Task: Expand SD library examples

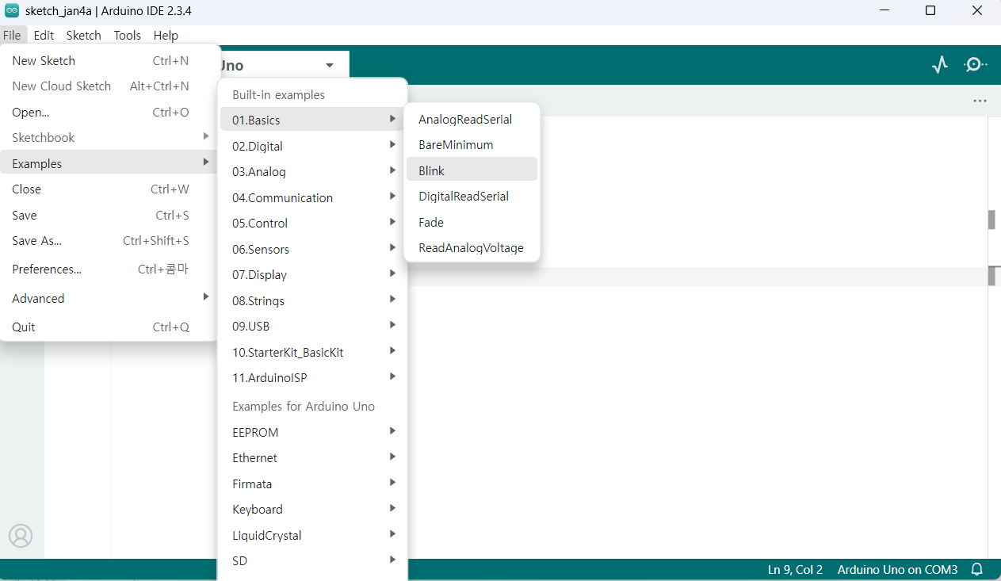Action: 312,560
